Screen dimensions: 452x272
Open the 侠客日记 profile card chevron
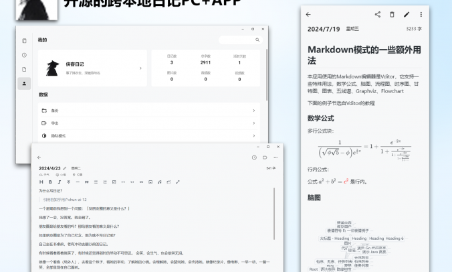[x=140, y=68]
